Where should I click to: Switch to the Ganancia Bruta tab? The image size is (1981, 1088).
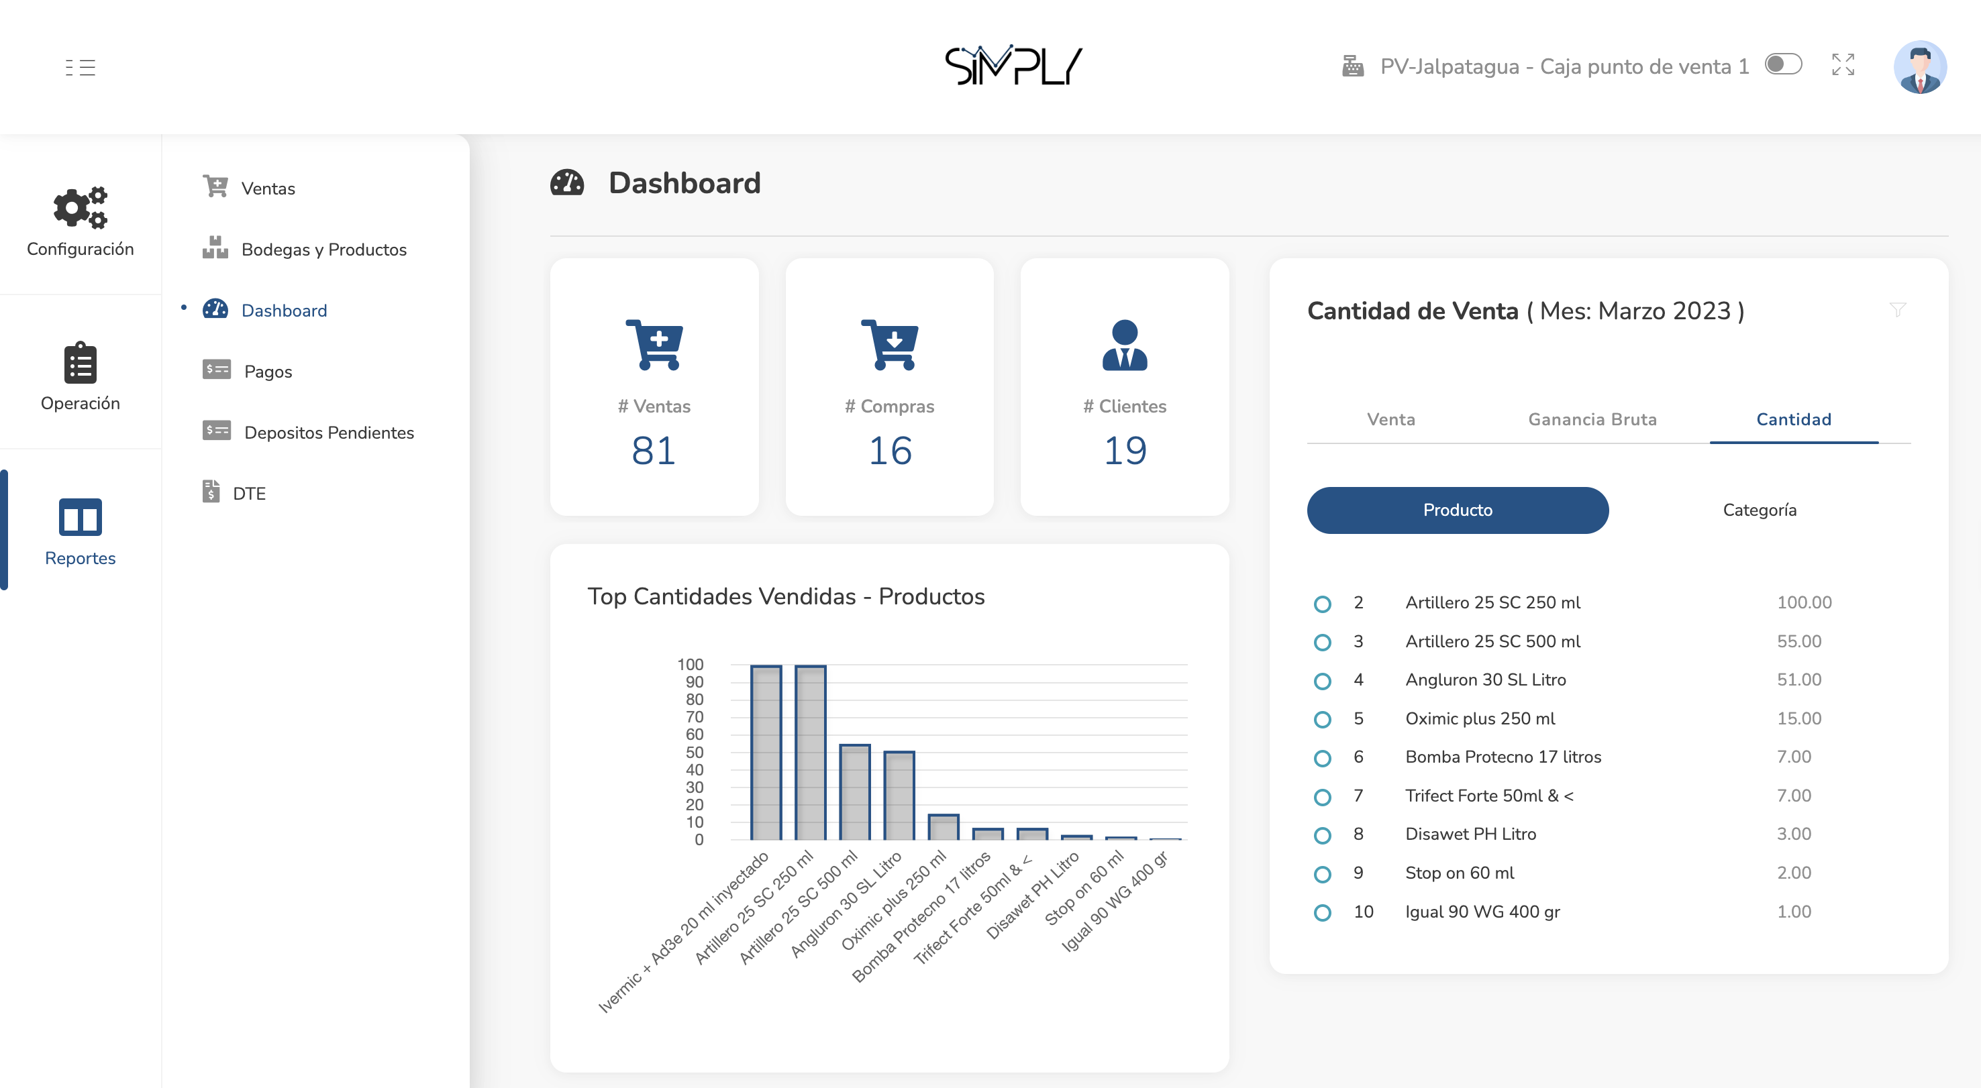pyautogui.click(x=1592, y=420)
